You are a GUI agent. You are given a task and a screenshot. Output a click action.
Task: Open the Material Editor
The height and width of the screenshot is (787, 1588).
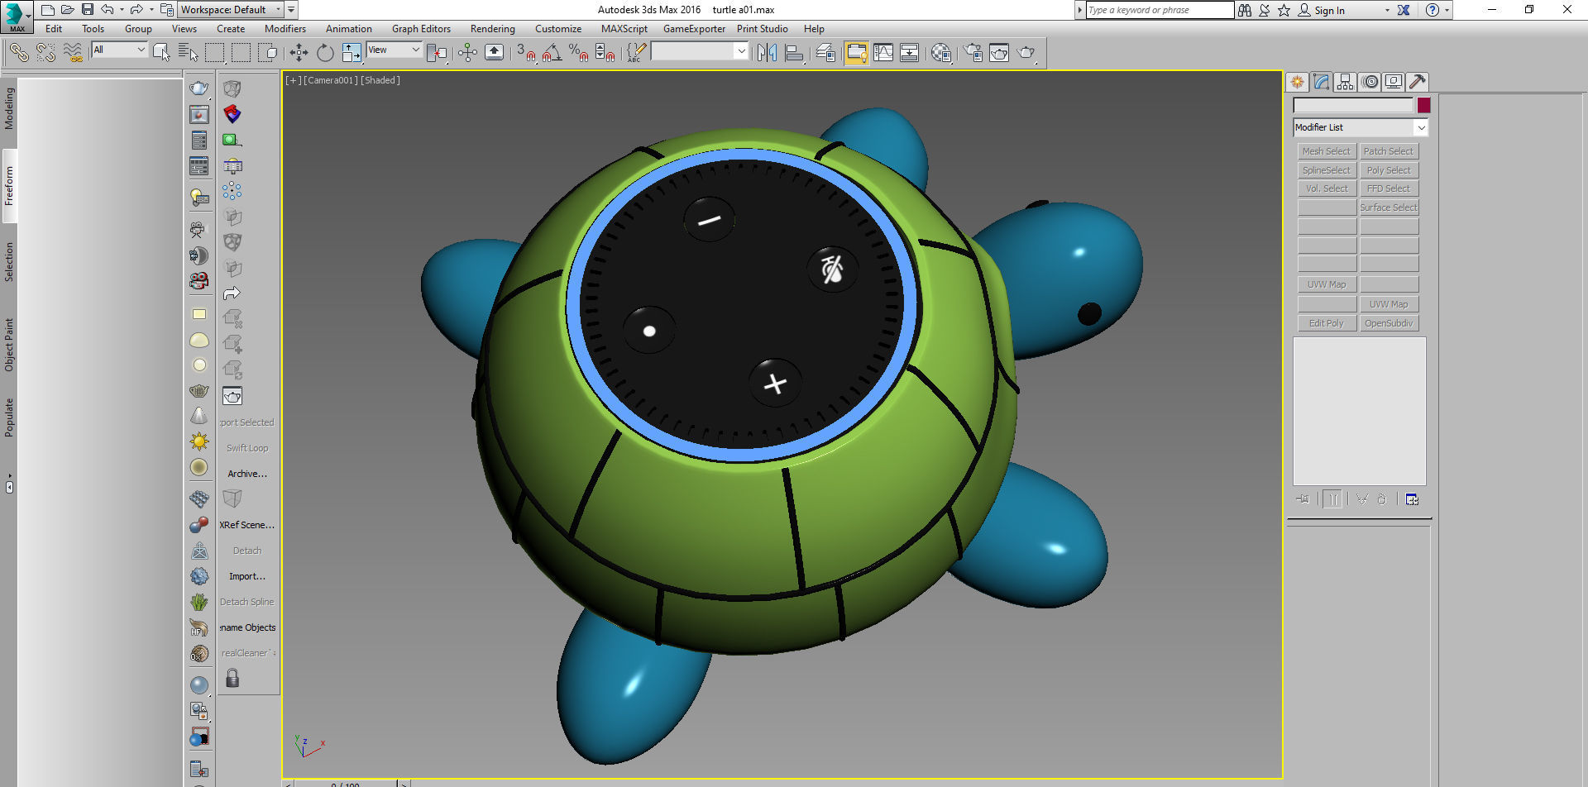(x=940, y=53)
